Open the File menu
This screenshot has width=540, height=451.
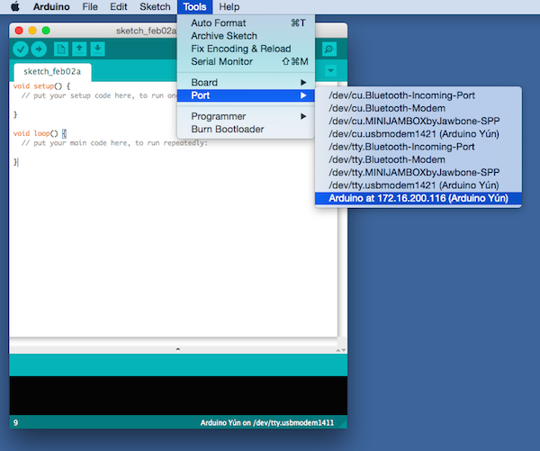click(90, 7)
